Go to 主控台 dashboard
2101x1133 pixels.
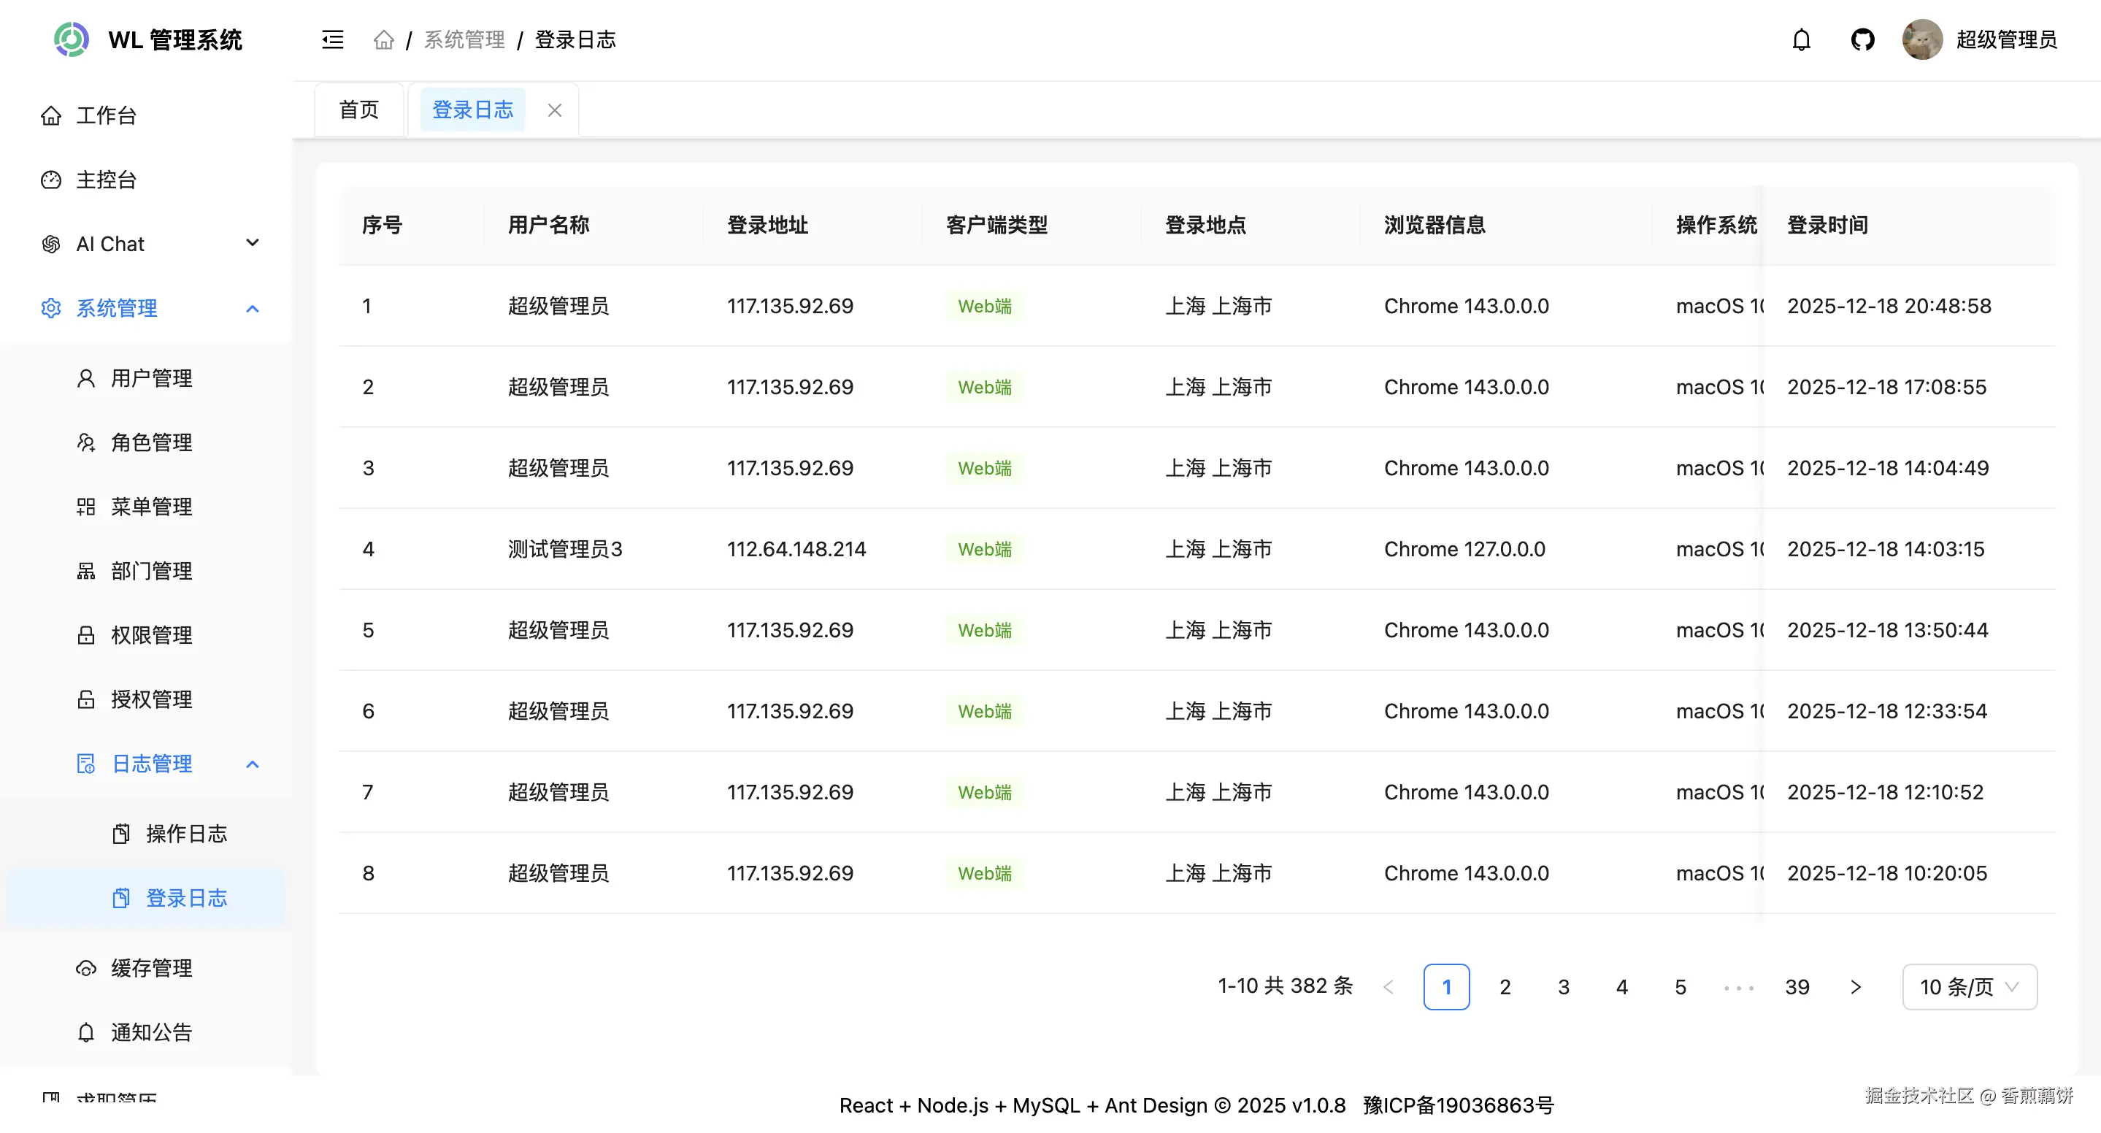pos(106,180)
